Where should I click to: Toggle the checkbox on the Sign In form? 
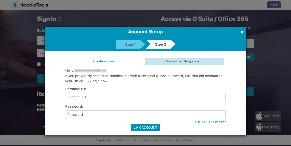point(39,64)
